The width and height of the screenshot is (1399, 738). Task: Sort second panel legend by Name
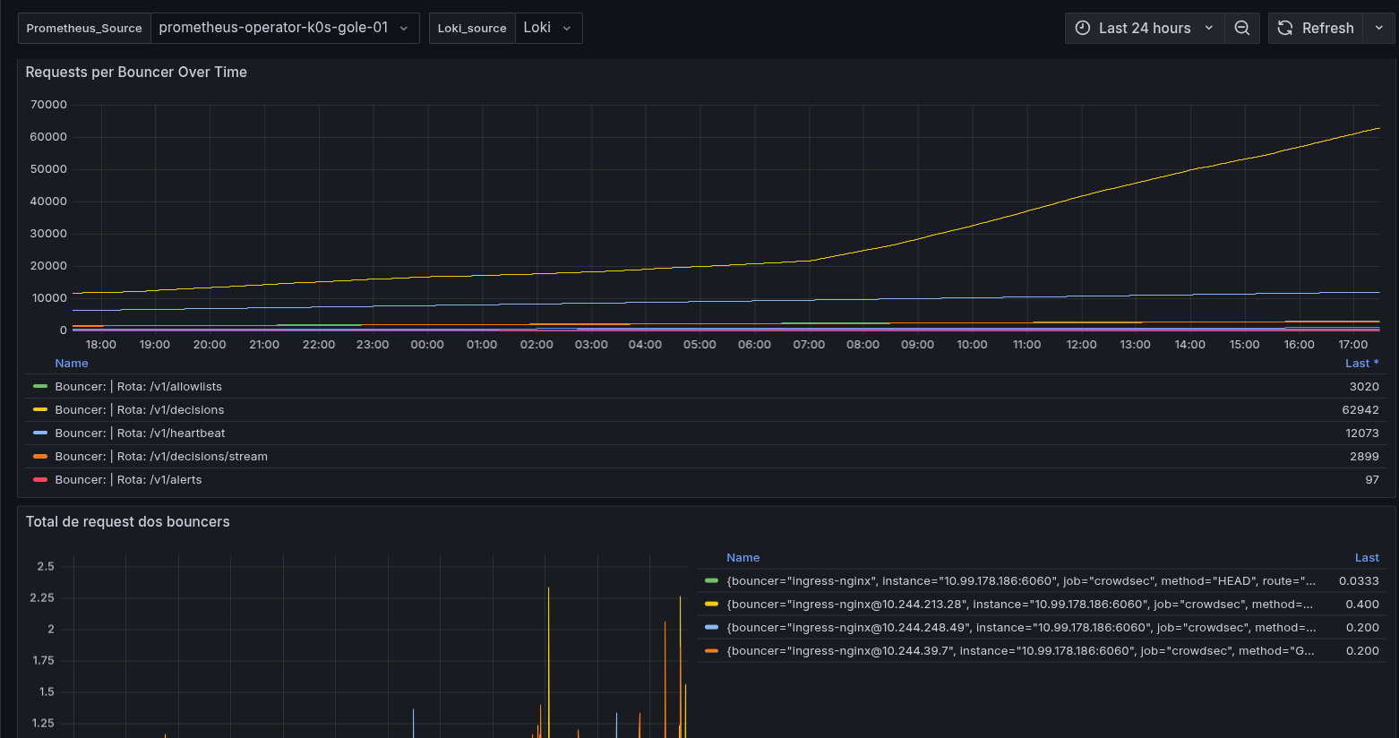tap(743, 558)
